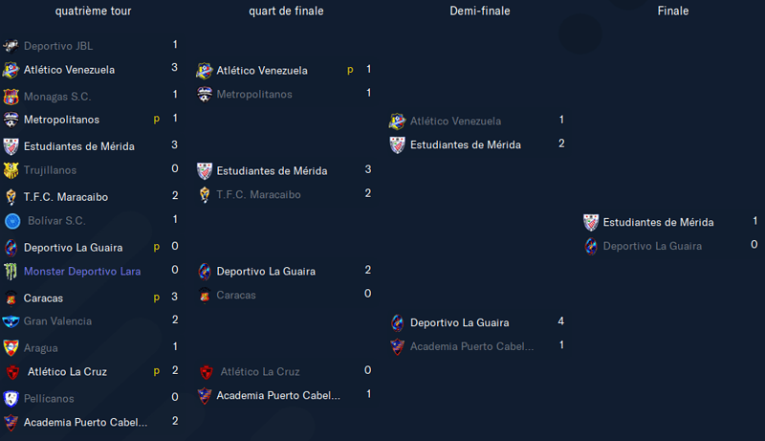Viewport: 765px width, 441px height.
Task: Click Metropolitanos penalty 'p' marker in quatrième tour
Action: pos(156,119)
